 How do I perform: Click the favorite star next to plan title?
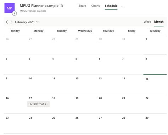62,5
